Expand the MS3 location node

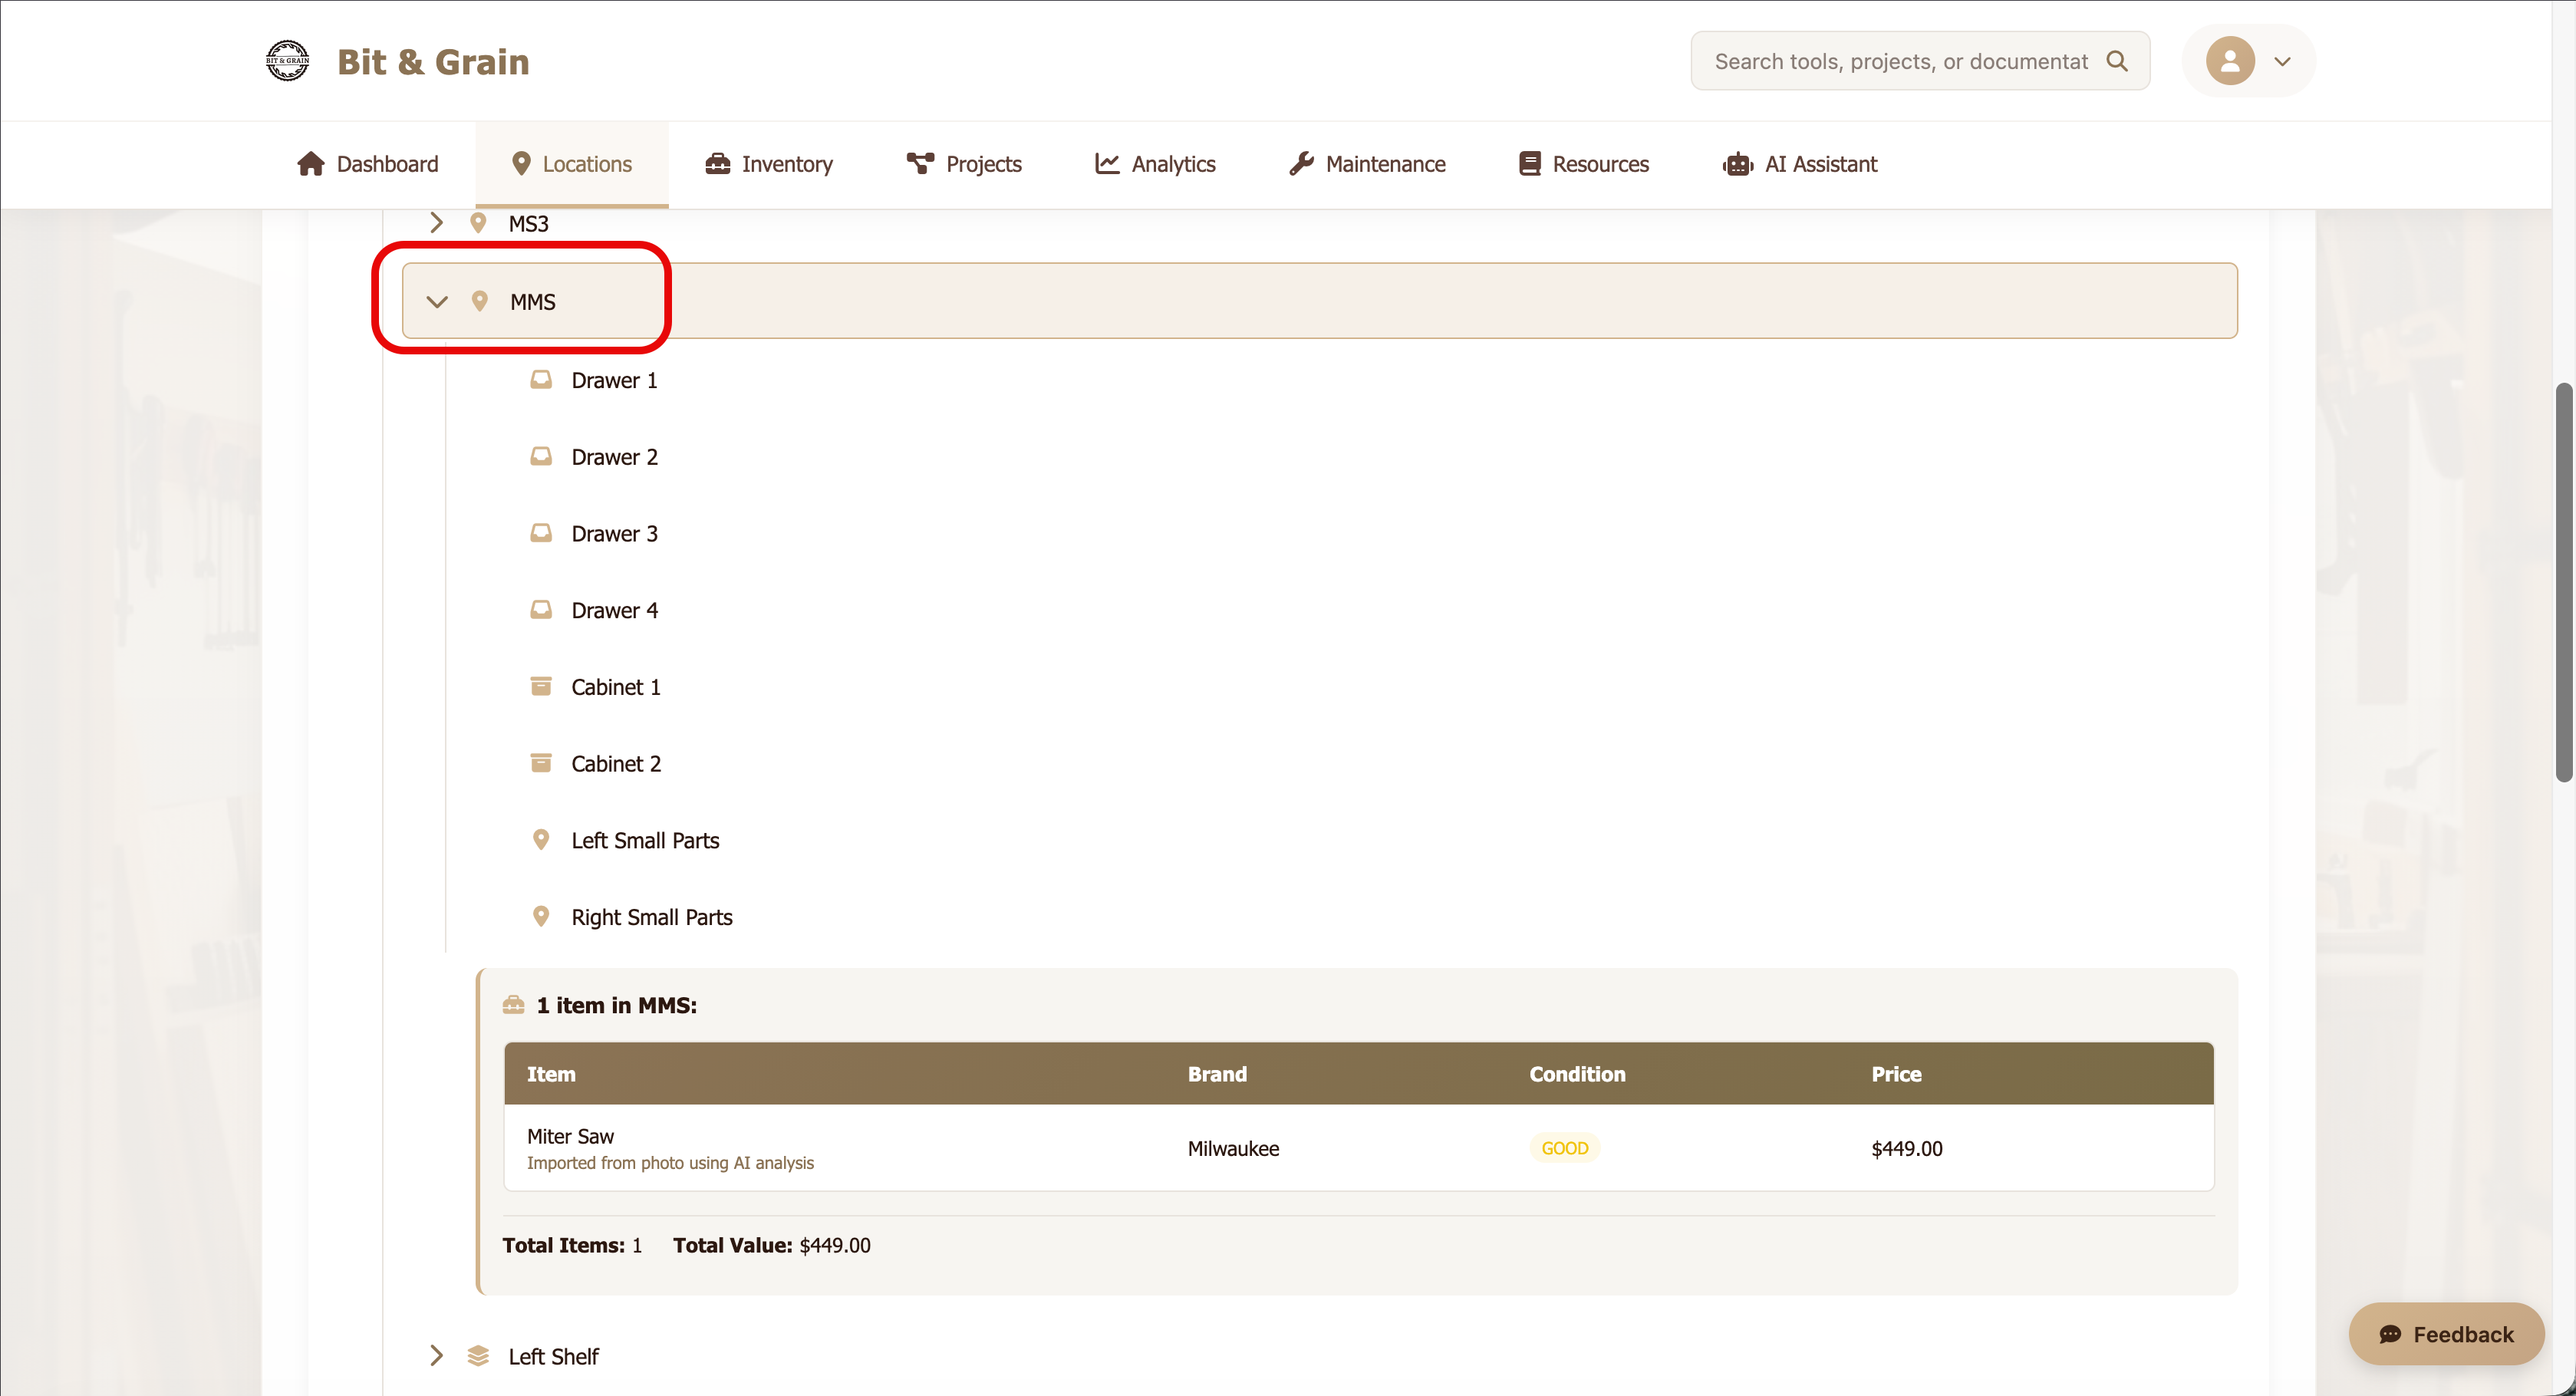click(436, 223)
